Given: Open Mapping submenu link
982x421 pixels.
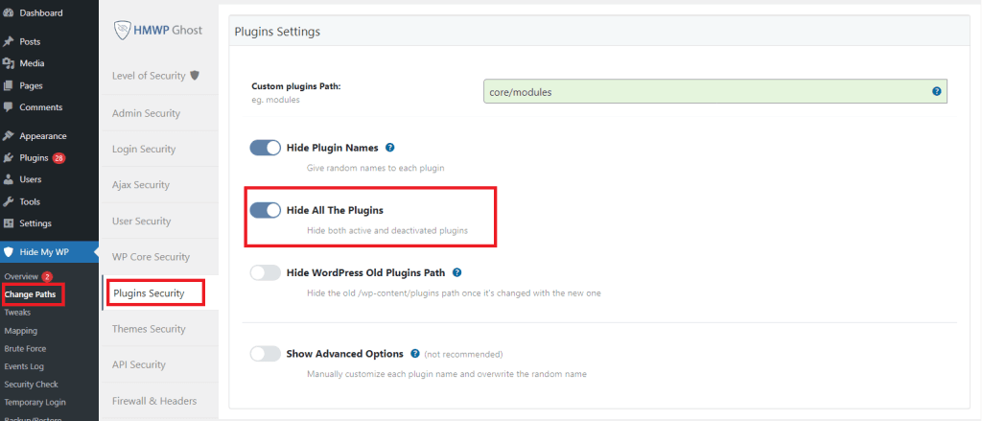Looking at the screenshot, I should coord(21,330).
